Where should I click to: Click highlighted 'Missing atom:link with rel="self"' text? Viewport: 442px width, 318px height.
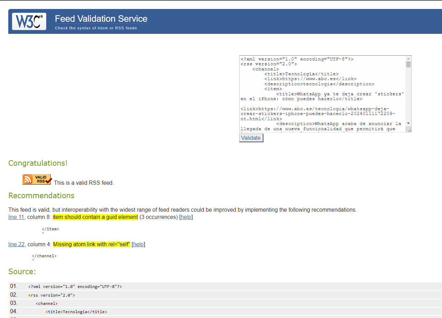[91, 244]
